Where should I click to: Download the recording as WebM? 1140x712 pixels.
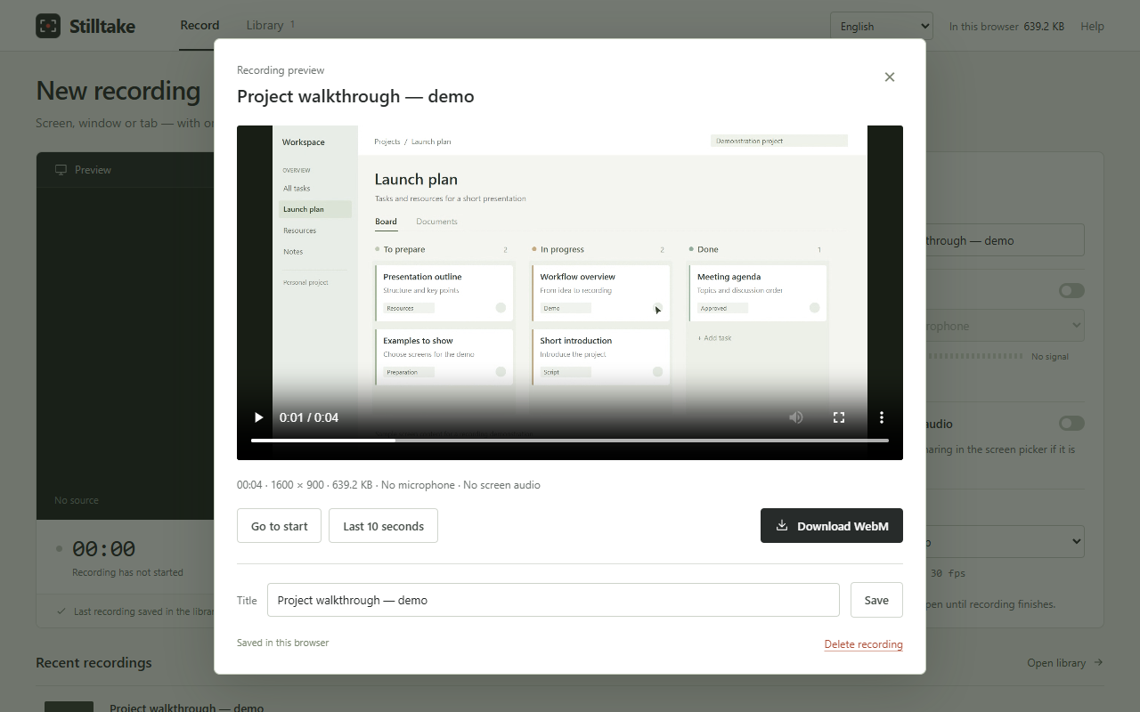point(832,526)
